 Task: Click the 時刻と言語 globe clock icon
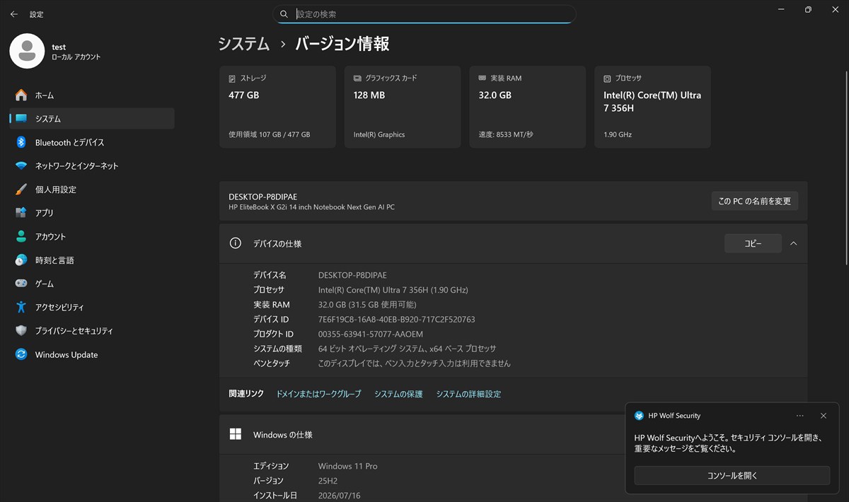[x=21, y=260]
